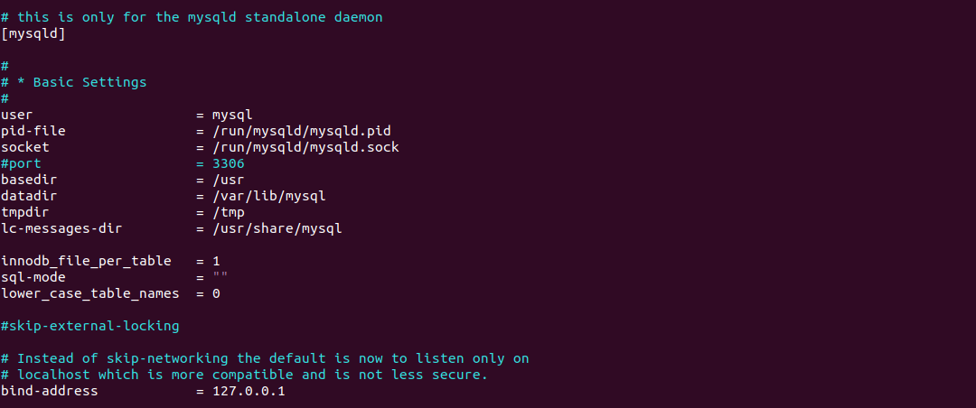
Task: Click the tmpdir value /tmp
Action: tap(229, 212)
